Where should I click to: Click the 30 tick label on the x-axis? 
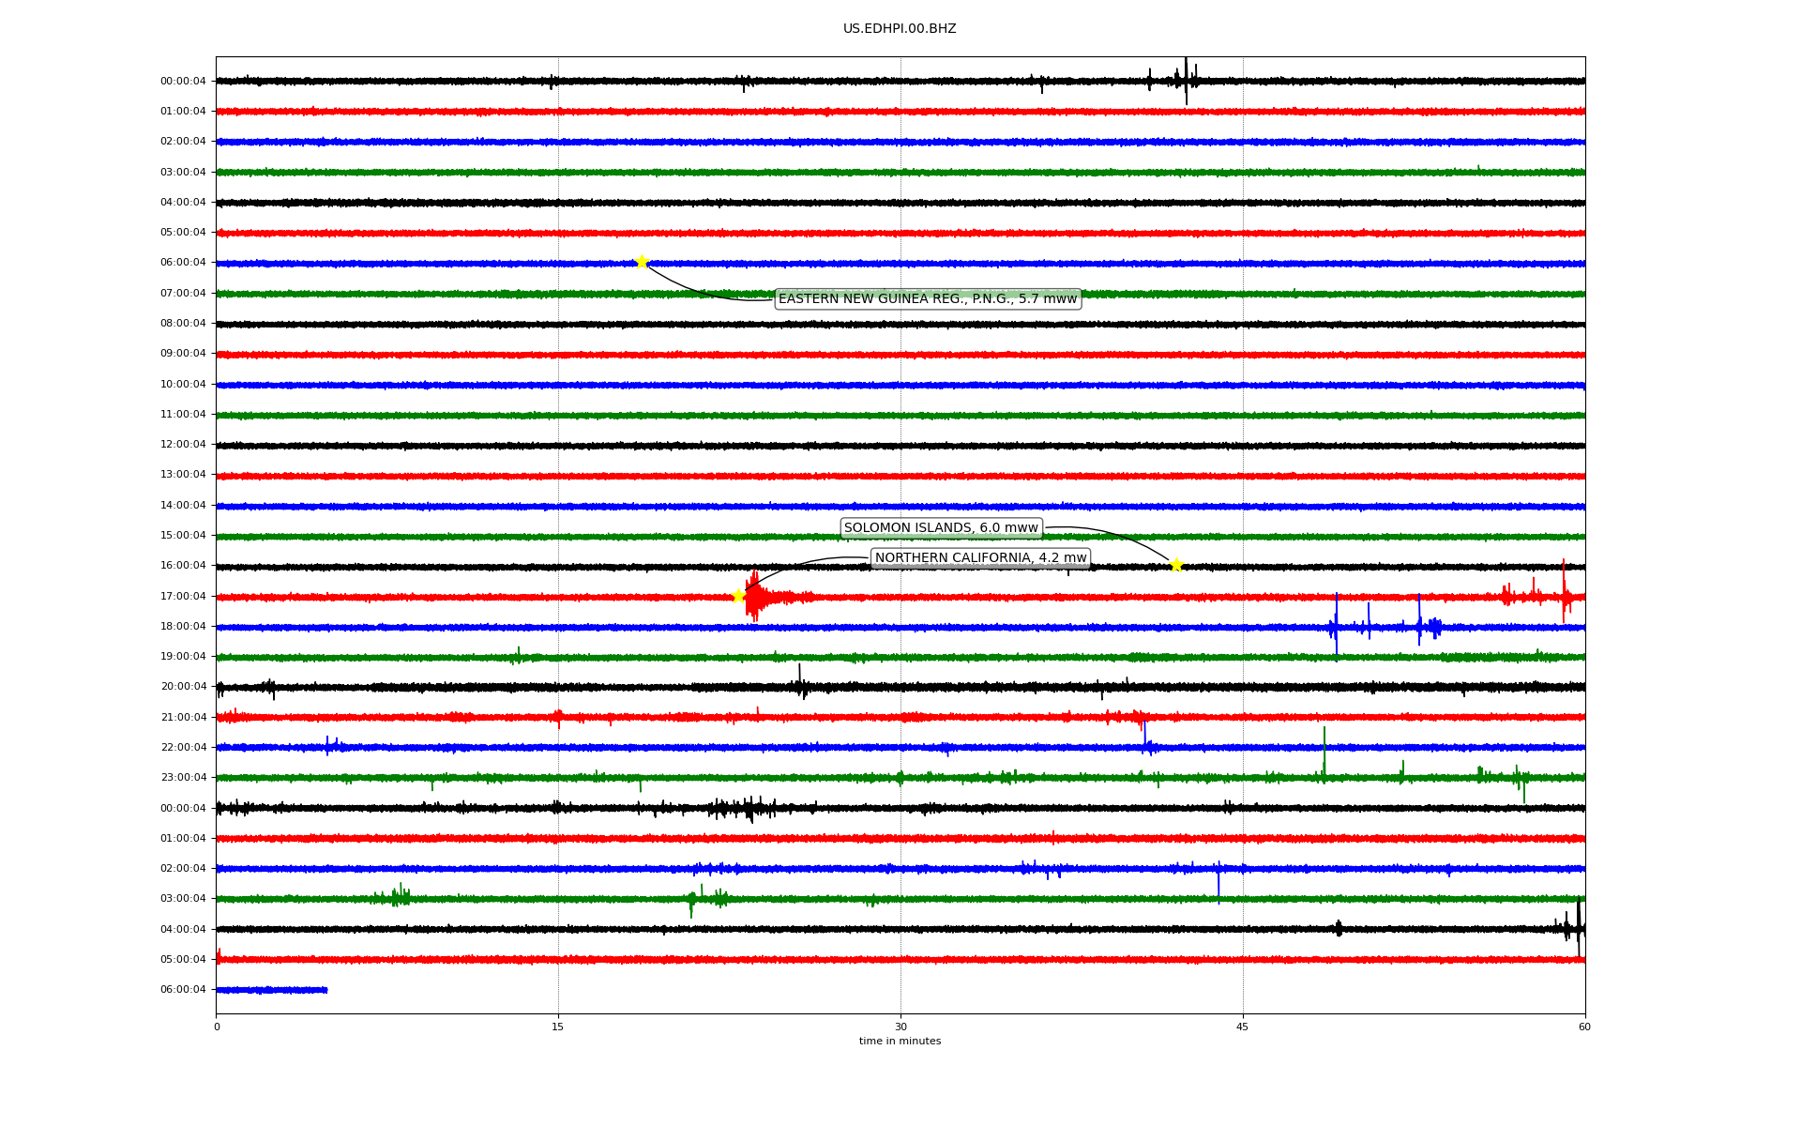(x=900, y=1027)
